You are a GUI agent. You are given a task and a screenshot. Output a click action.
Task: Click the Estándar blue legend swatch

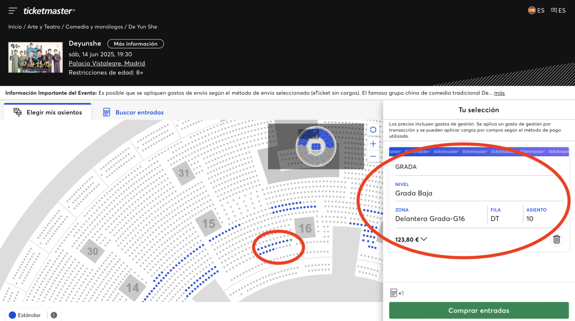point(12,315)
